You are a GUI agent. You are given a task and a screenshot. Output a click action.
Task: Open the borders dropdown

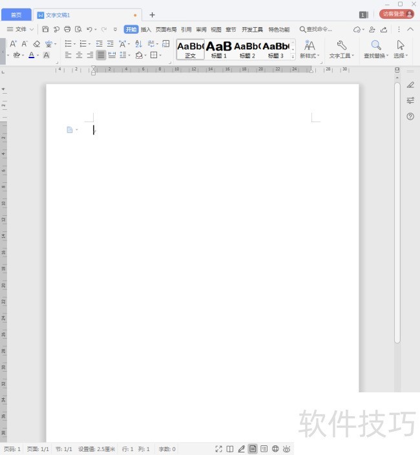pyautogui.click(x=160, y=55)
